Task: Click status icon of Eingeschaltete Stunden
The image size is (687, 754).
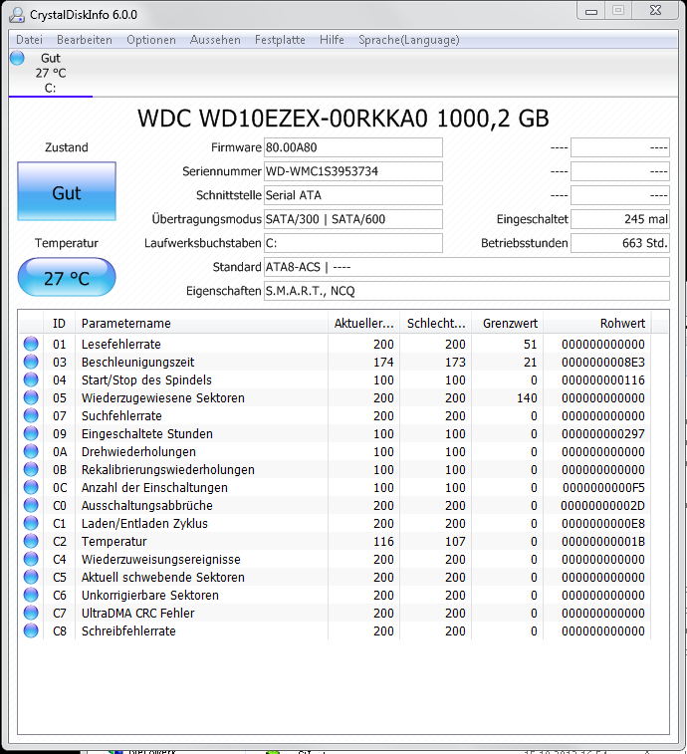Action: [31, 433]
